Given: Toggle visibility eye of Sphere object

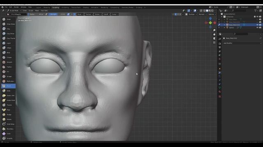Looking at the screenshot, I should tap(258, 27).
